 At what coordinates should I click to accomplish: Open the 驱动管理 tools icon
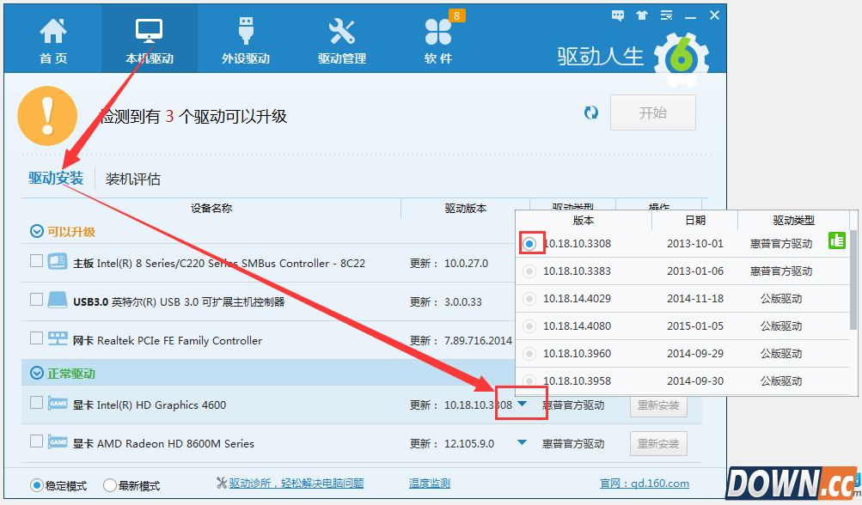click(x=341, y=32)
